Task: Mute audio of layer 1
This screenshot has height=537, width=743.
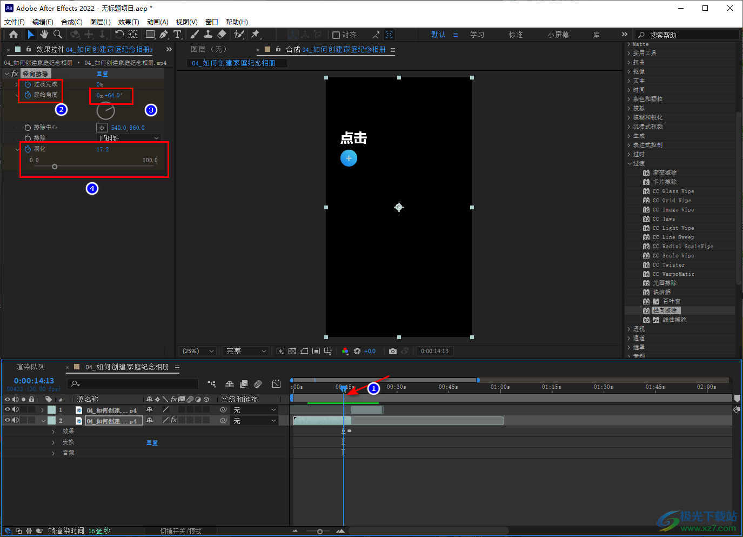Action: [x=16, y=410]
